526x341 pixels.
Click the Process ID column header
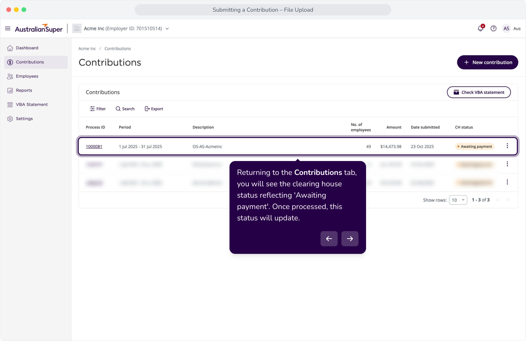tap(95, 127)
